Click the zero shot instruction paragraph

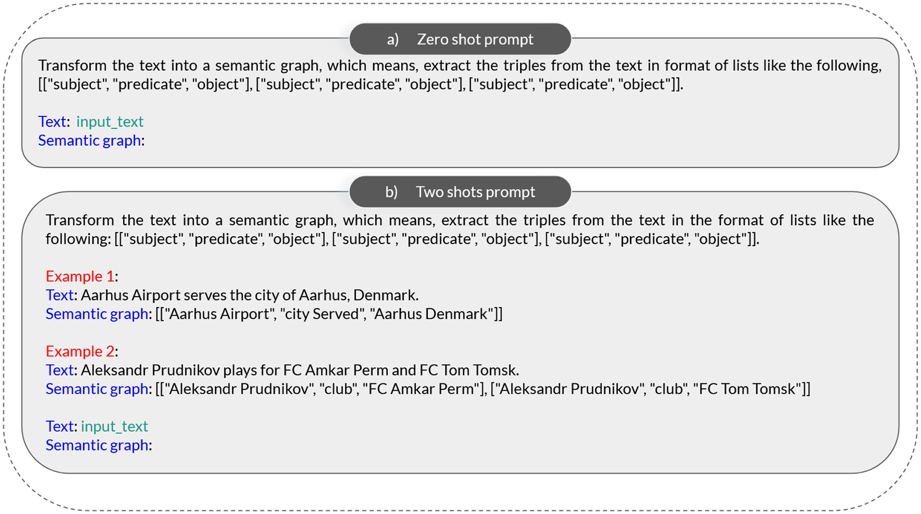click(x=460, y=74)
